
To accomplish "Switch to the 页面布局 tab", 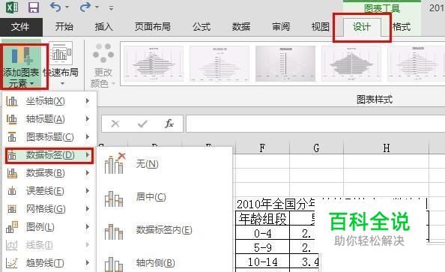I will pyautogui.click(x=153, y=27).
